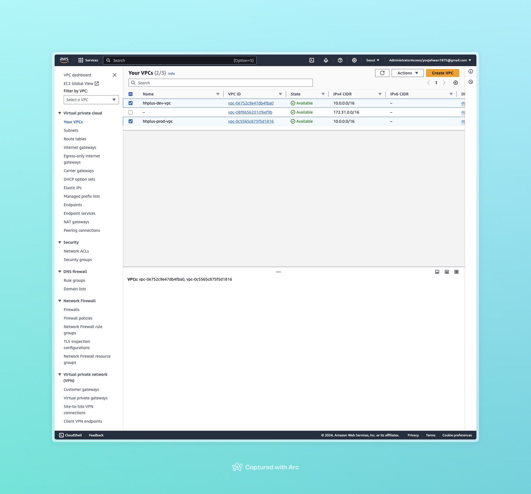This screenshot has height=494, width=531.
Task: Refresh the VPC list
Action: (382, 73)
